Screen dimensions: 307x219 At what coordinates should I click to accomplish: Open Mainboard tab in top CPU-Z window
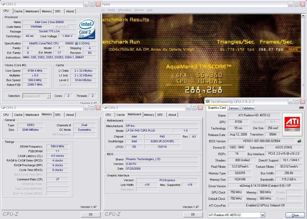(x=32, y=11)
